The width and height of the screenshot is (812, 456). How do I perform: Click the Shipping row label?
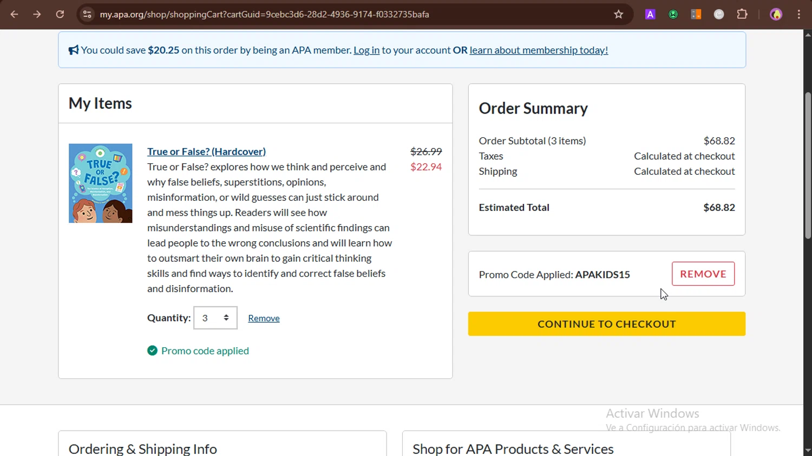pos(498,171)
